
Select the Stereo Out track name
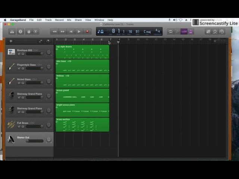(x=23, y=138)
